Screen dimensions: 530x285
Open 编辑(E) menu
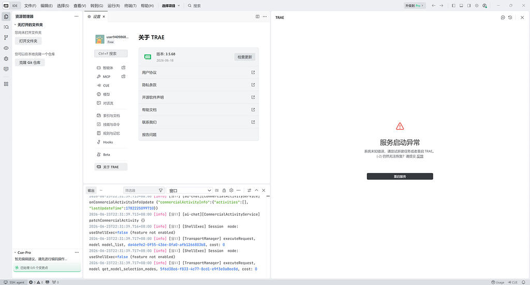coord(47,6)
